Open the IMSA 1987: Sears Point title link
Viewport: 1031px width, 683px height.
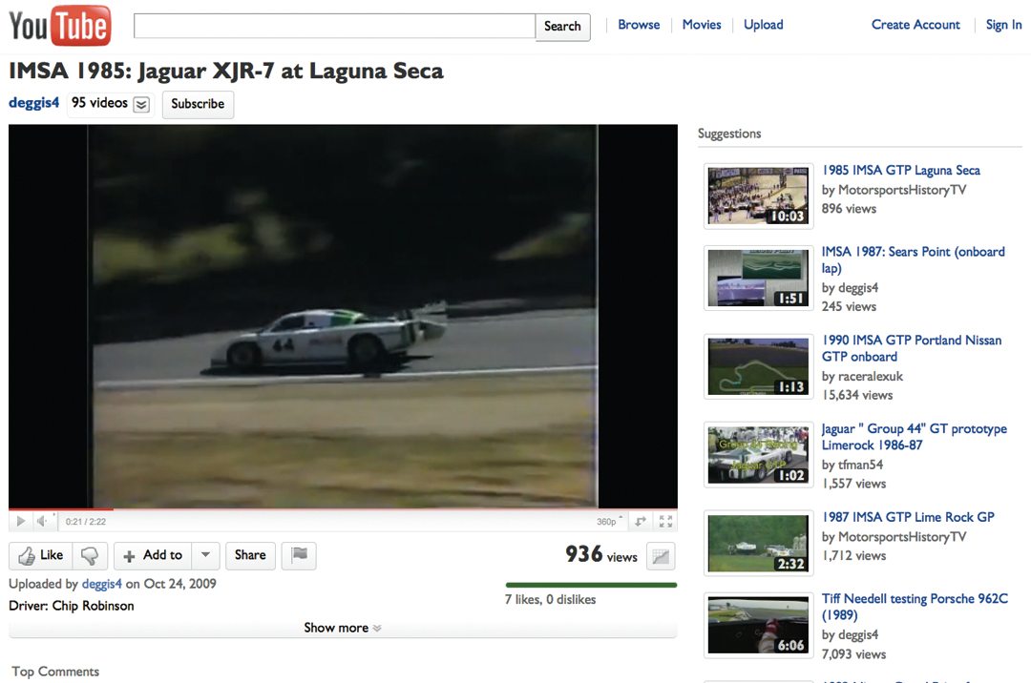coord(914,260)
